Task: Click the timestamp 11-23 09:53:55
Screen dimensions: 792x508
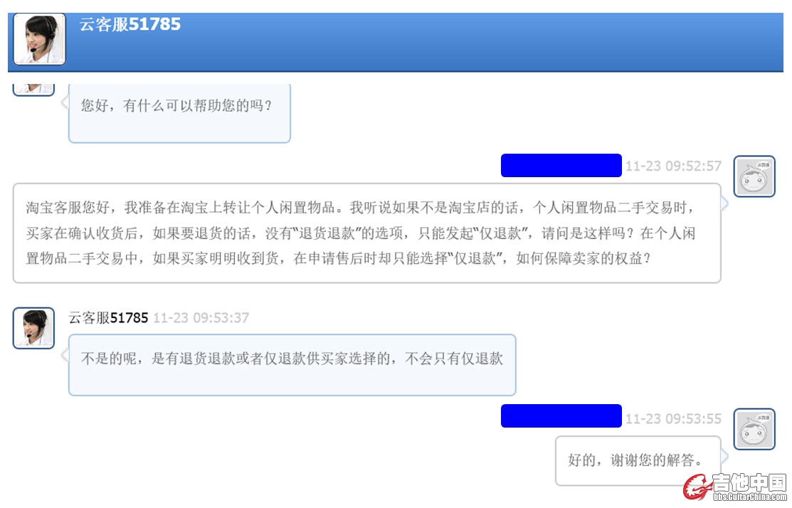Action: [x=673, y=418]
